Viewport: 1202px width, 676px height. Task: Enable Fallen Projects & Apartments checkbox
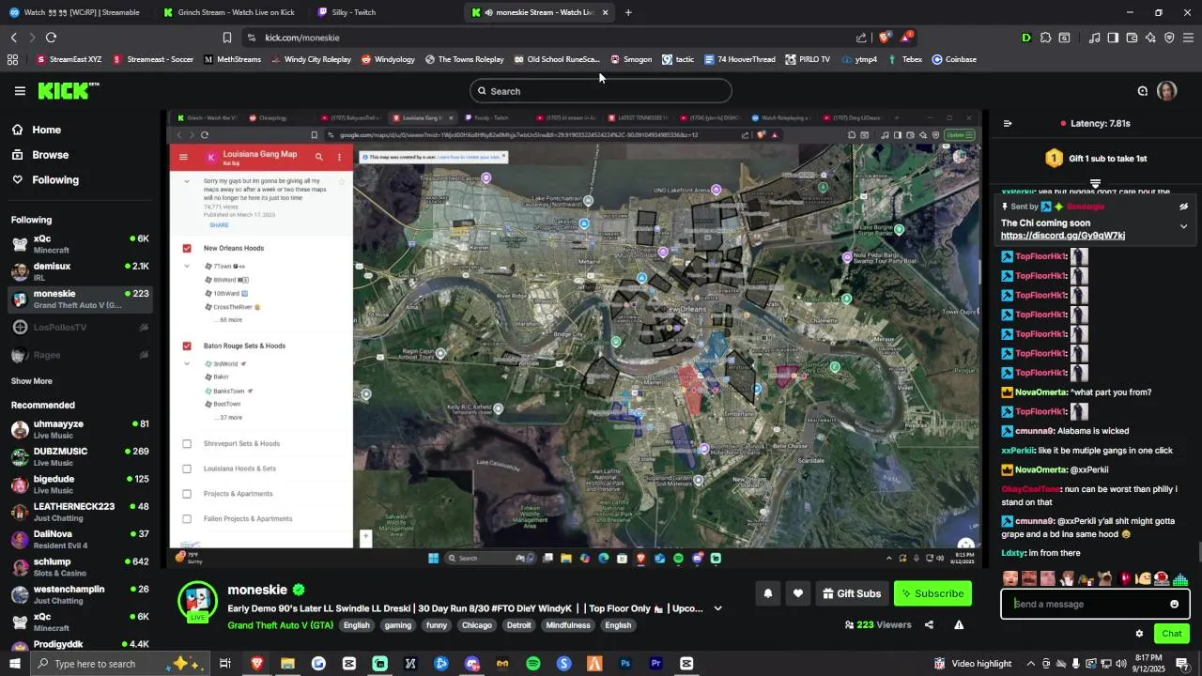click(187, 518)
